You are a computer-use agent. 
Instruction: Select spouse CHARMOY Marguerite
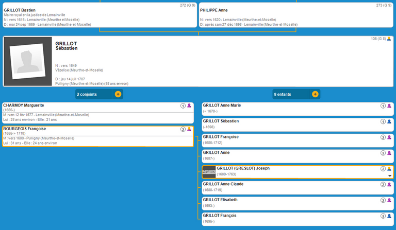click(x=24, y=105)
